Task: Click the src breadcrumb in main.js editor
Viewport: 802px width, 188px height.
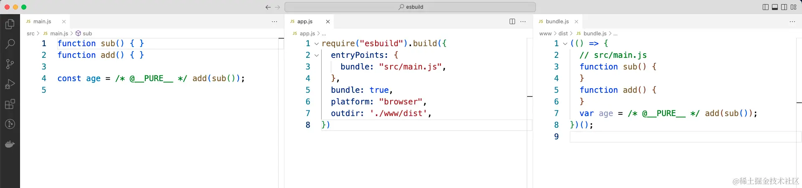Action: [x=30, y=33]
